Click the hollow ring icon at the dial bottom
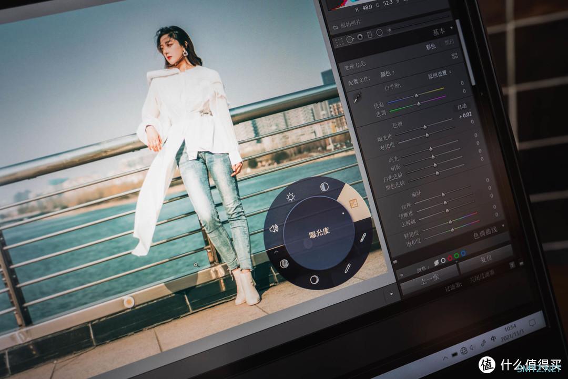Screen dimensions: 568x379 click(314, 280)
